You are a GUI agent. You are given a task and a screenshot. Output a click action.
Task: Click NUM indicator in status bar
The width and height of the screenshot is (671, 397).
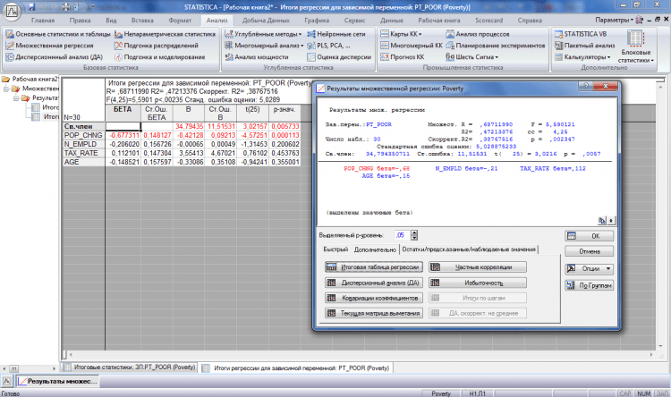coord(643,393)
